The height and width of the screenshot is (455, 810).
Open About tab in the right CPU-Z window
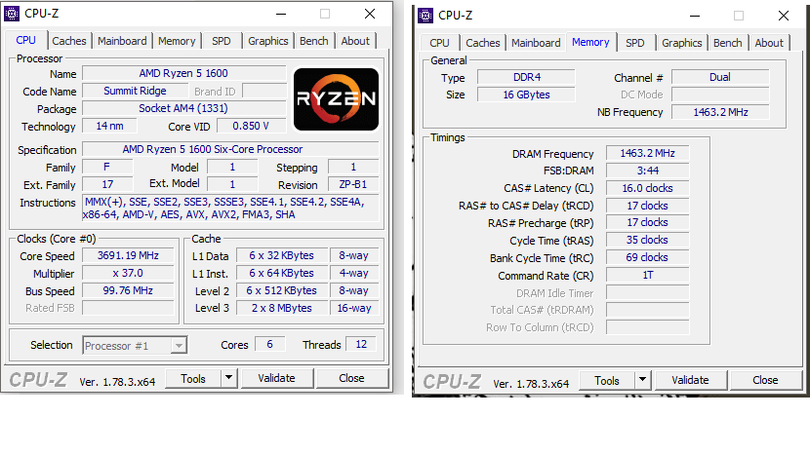[x=769, y=43]
